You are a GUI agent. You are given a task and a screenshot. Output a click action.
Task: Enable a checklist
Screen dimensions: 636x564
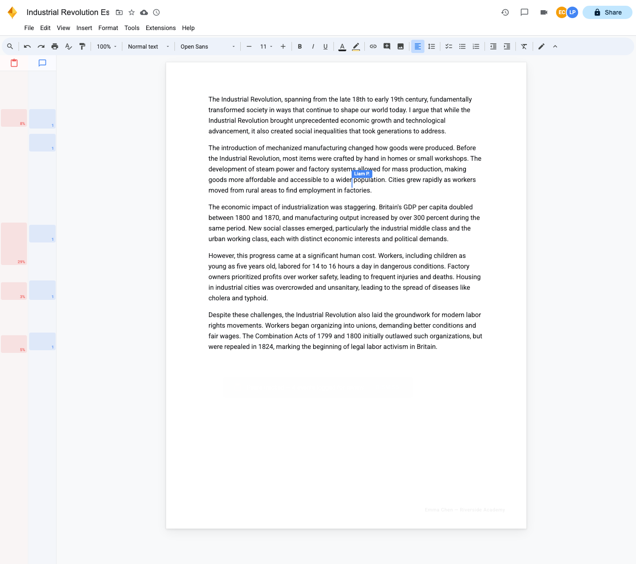pos(449,46)
